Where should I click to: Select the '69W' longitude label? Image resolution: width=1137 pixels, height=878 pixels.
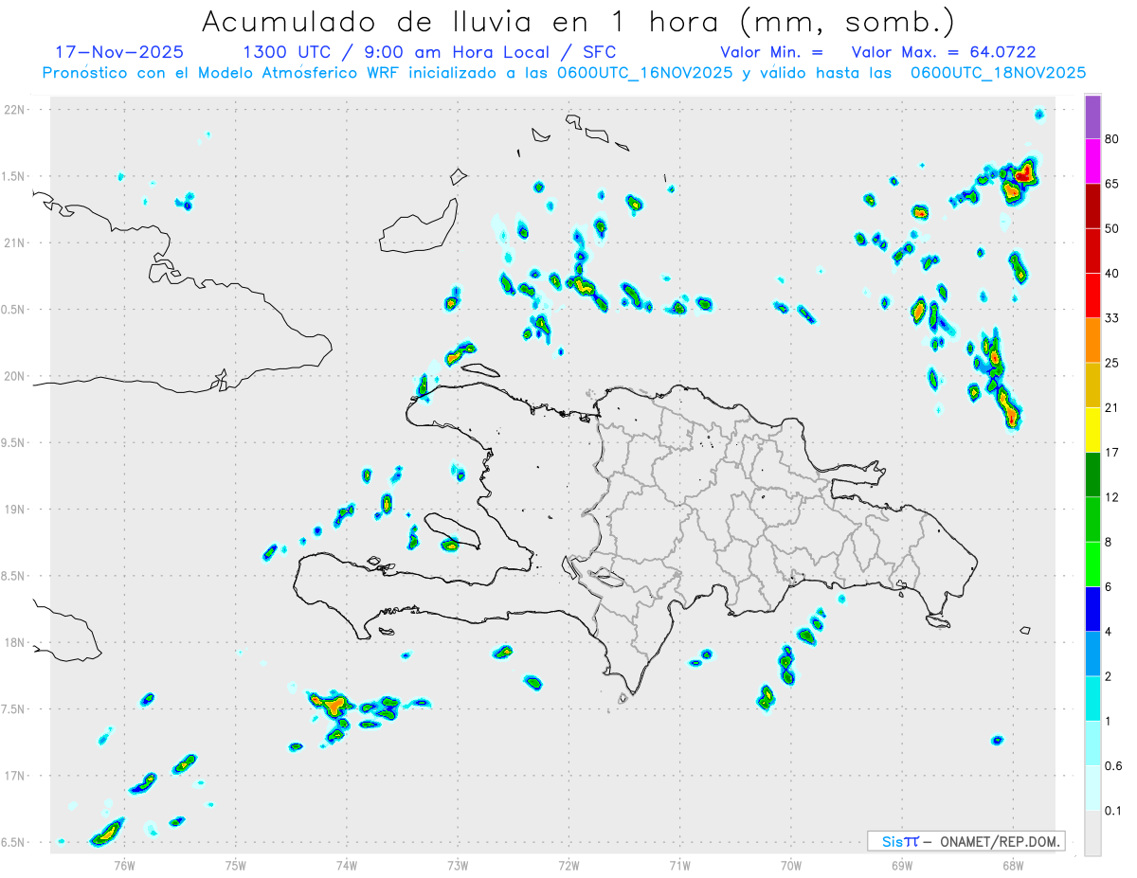click(x=901, y=865)
